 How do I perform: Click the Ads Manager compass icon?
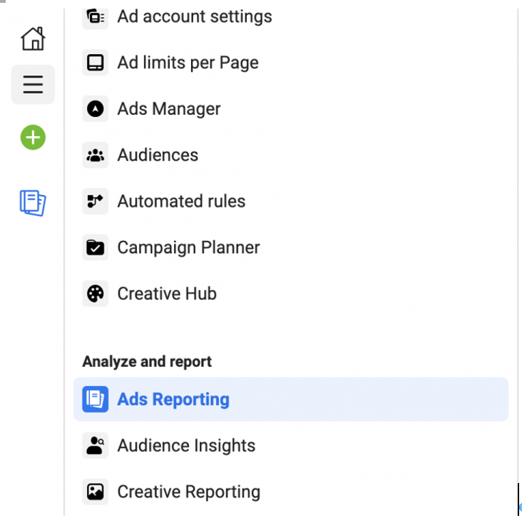tap(95, 109)
